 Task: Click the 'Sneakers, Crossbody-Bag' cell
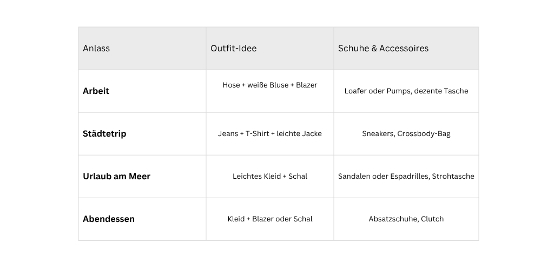(406, 134)
